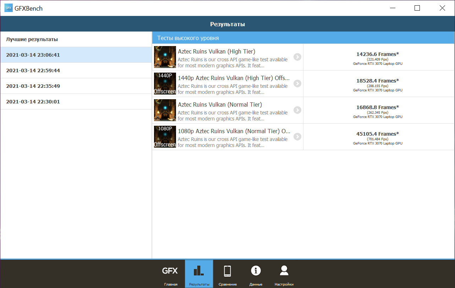Screen dimensions: 455x288
Task: Select result 2021-03-14 22:30:01
Action: point(76,102)
